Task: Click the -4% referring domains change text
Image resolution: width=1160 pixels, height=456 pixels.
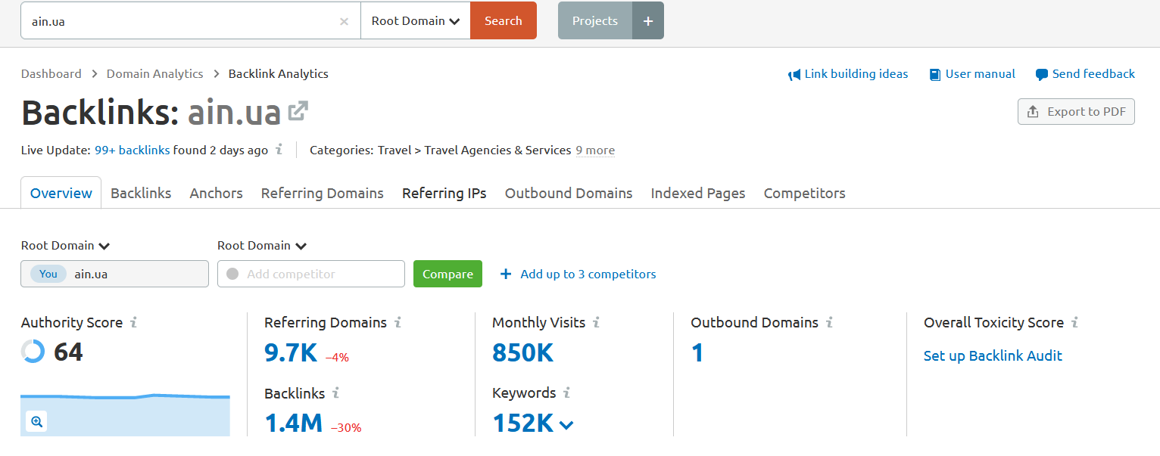Action: pos(337,357)
